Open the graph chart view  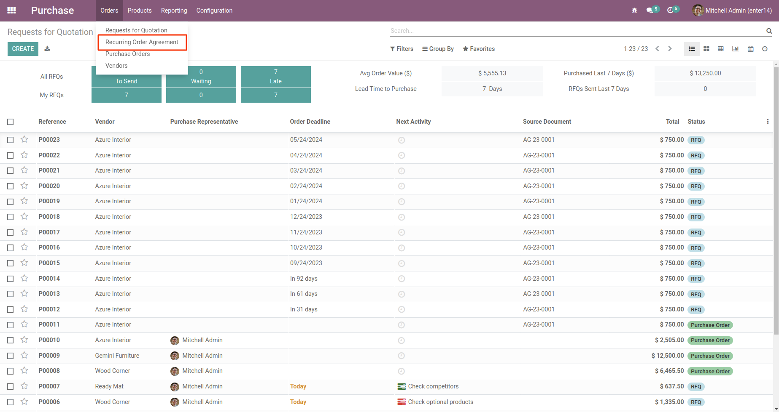click(x=736, y=49)
